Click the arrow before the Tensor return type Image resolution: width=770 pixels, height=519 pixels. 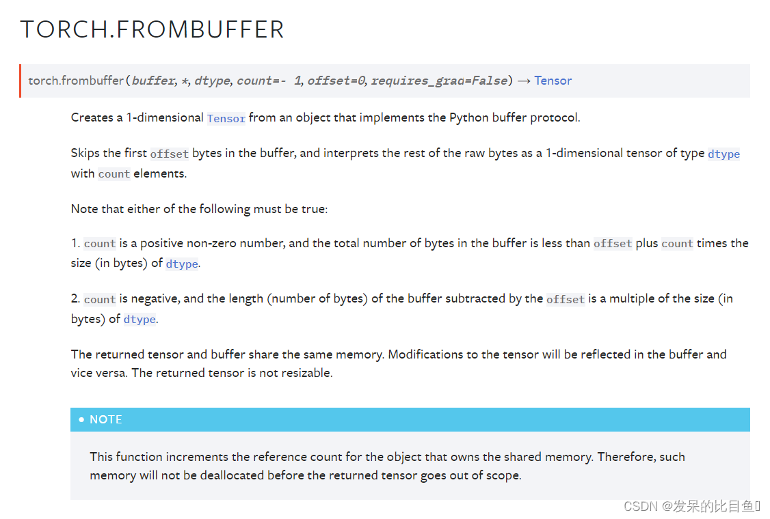click(x=524, y=81)
